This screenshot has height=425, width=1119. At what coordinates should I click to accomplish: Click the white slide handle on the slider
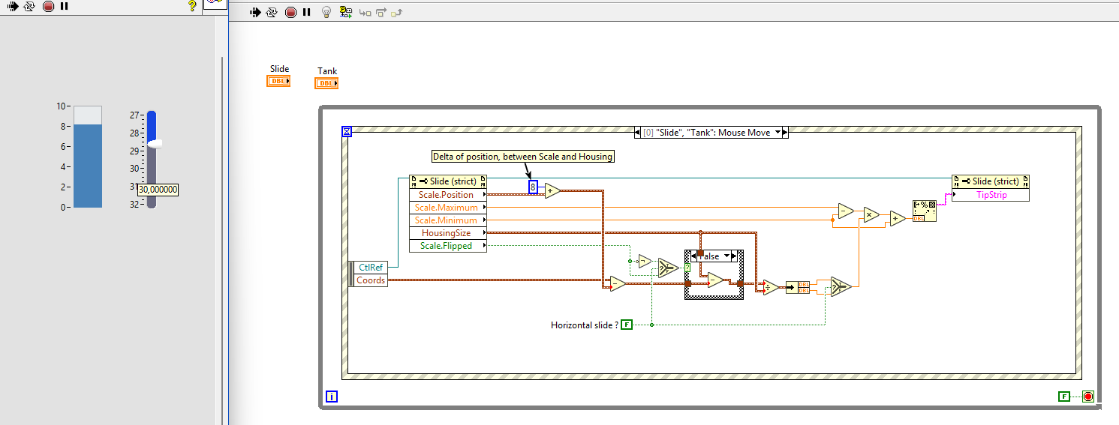[x=154, y=143]
